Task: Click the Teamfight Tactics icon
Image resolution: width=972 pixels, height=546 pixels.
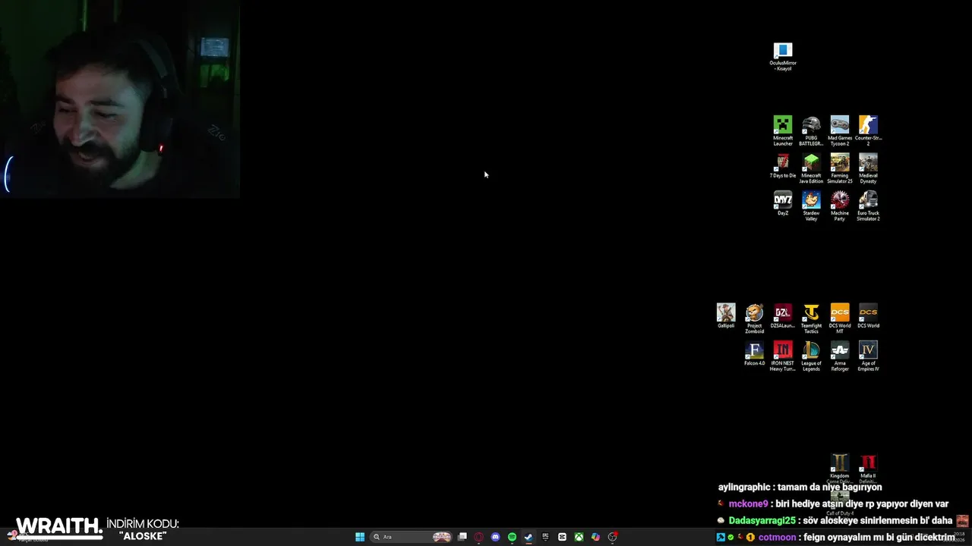Action: click(x=811, y=318)
